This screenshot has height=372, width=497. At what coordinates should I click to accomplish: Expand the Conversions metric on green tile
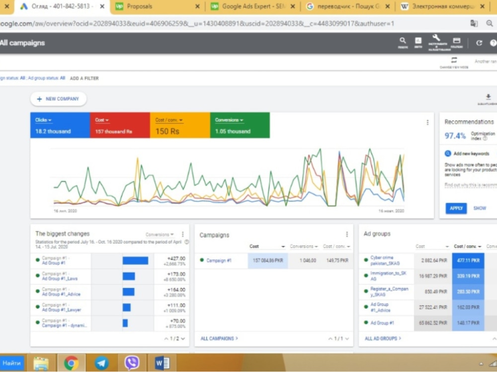point(229,120)
